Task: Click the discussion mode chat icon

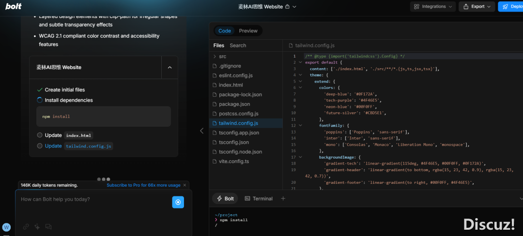Action: coord(48,227)
